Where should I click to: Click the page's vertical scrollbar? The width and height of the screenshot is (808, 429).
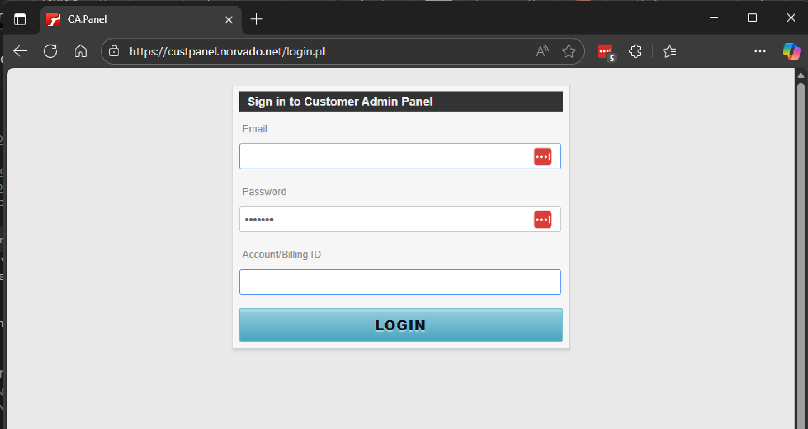pyautogui.click(x=801, y=235)
